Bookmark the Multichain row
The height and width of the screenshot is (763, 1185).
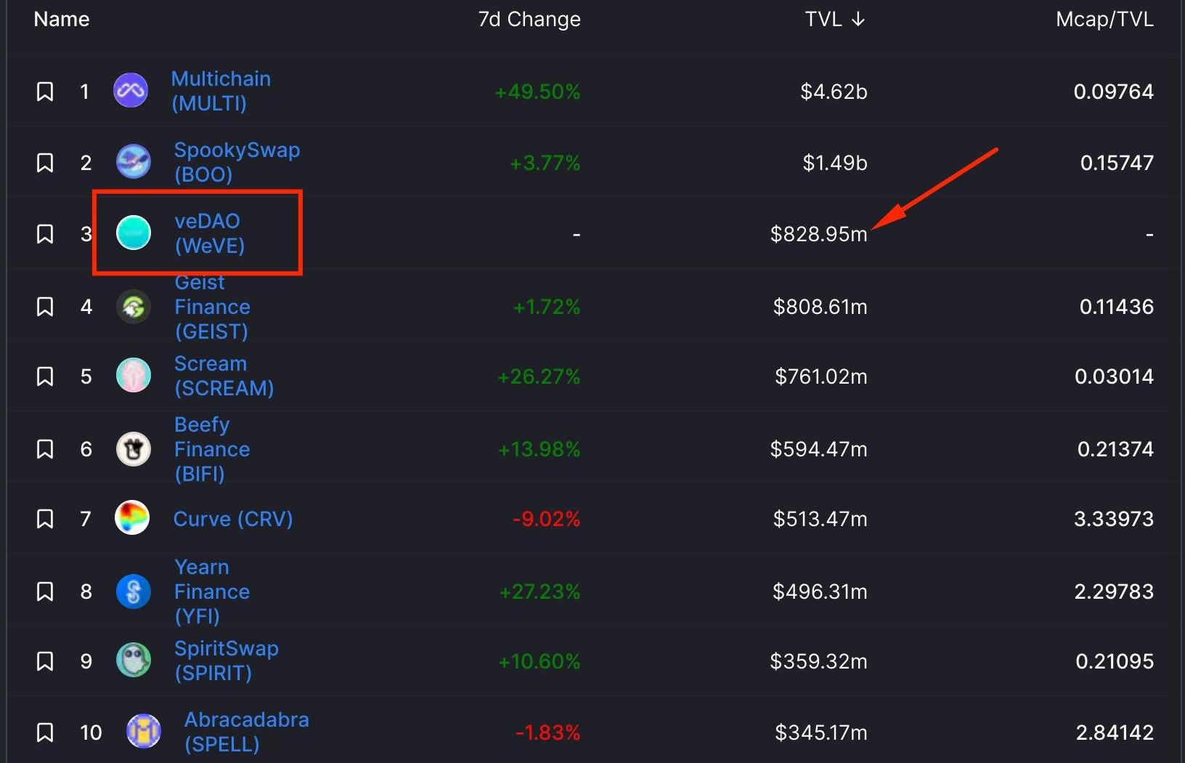[x=45, y=92]
